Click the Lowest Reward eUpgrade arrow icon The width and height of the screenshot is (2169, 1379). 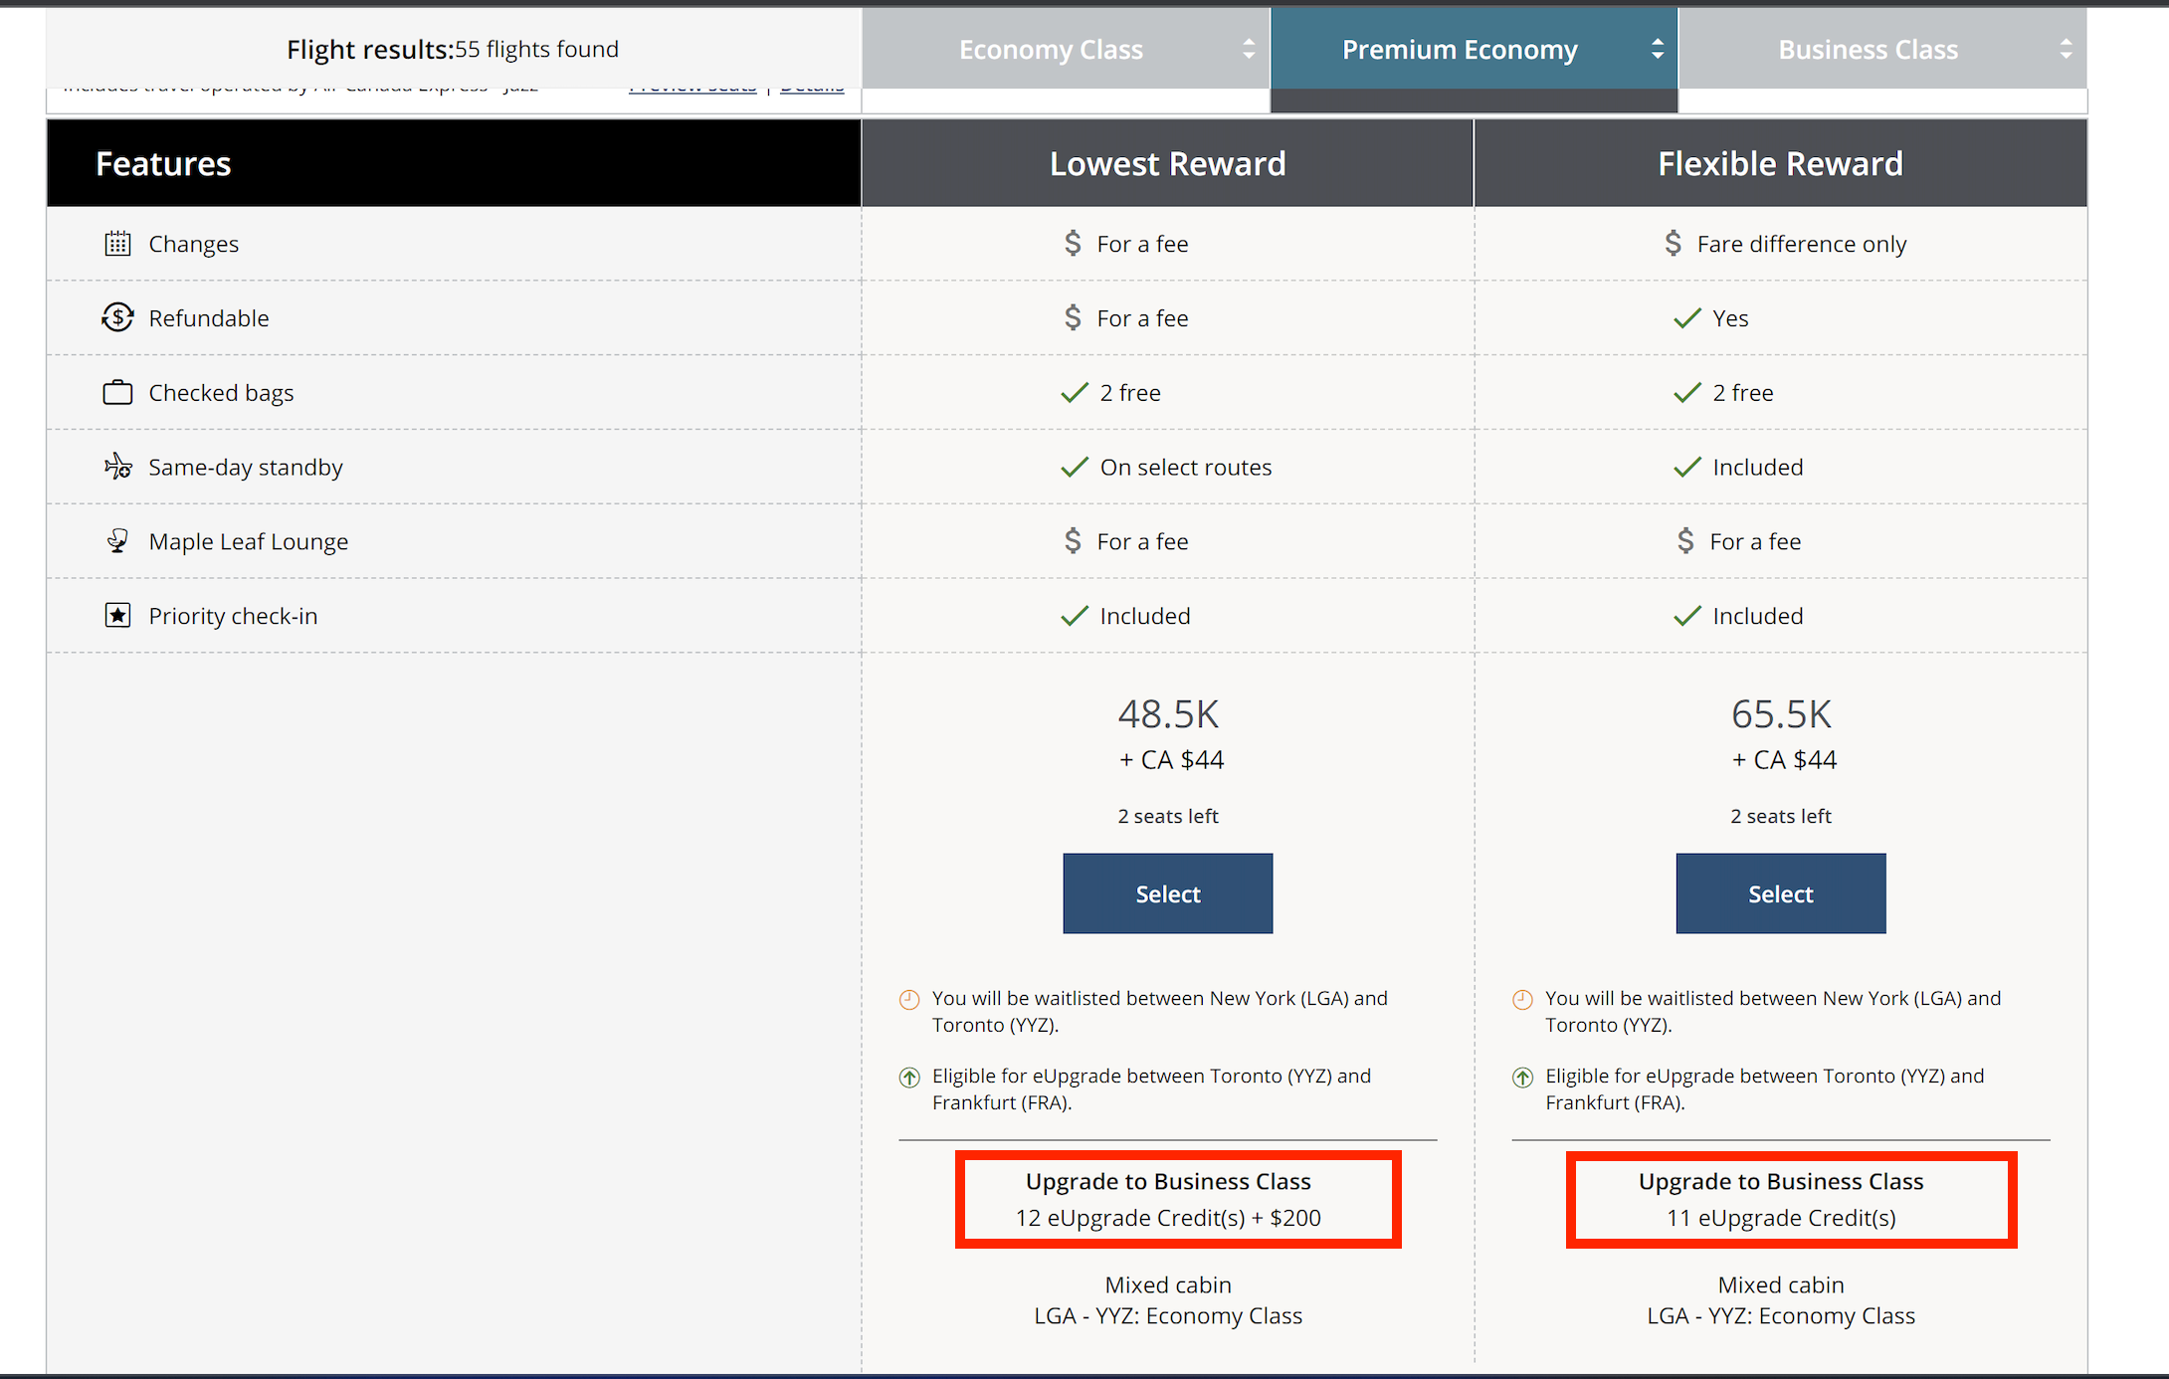point(909,1078)
